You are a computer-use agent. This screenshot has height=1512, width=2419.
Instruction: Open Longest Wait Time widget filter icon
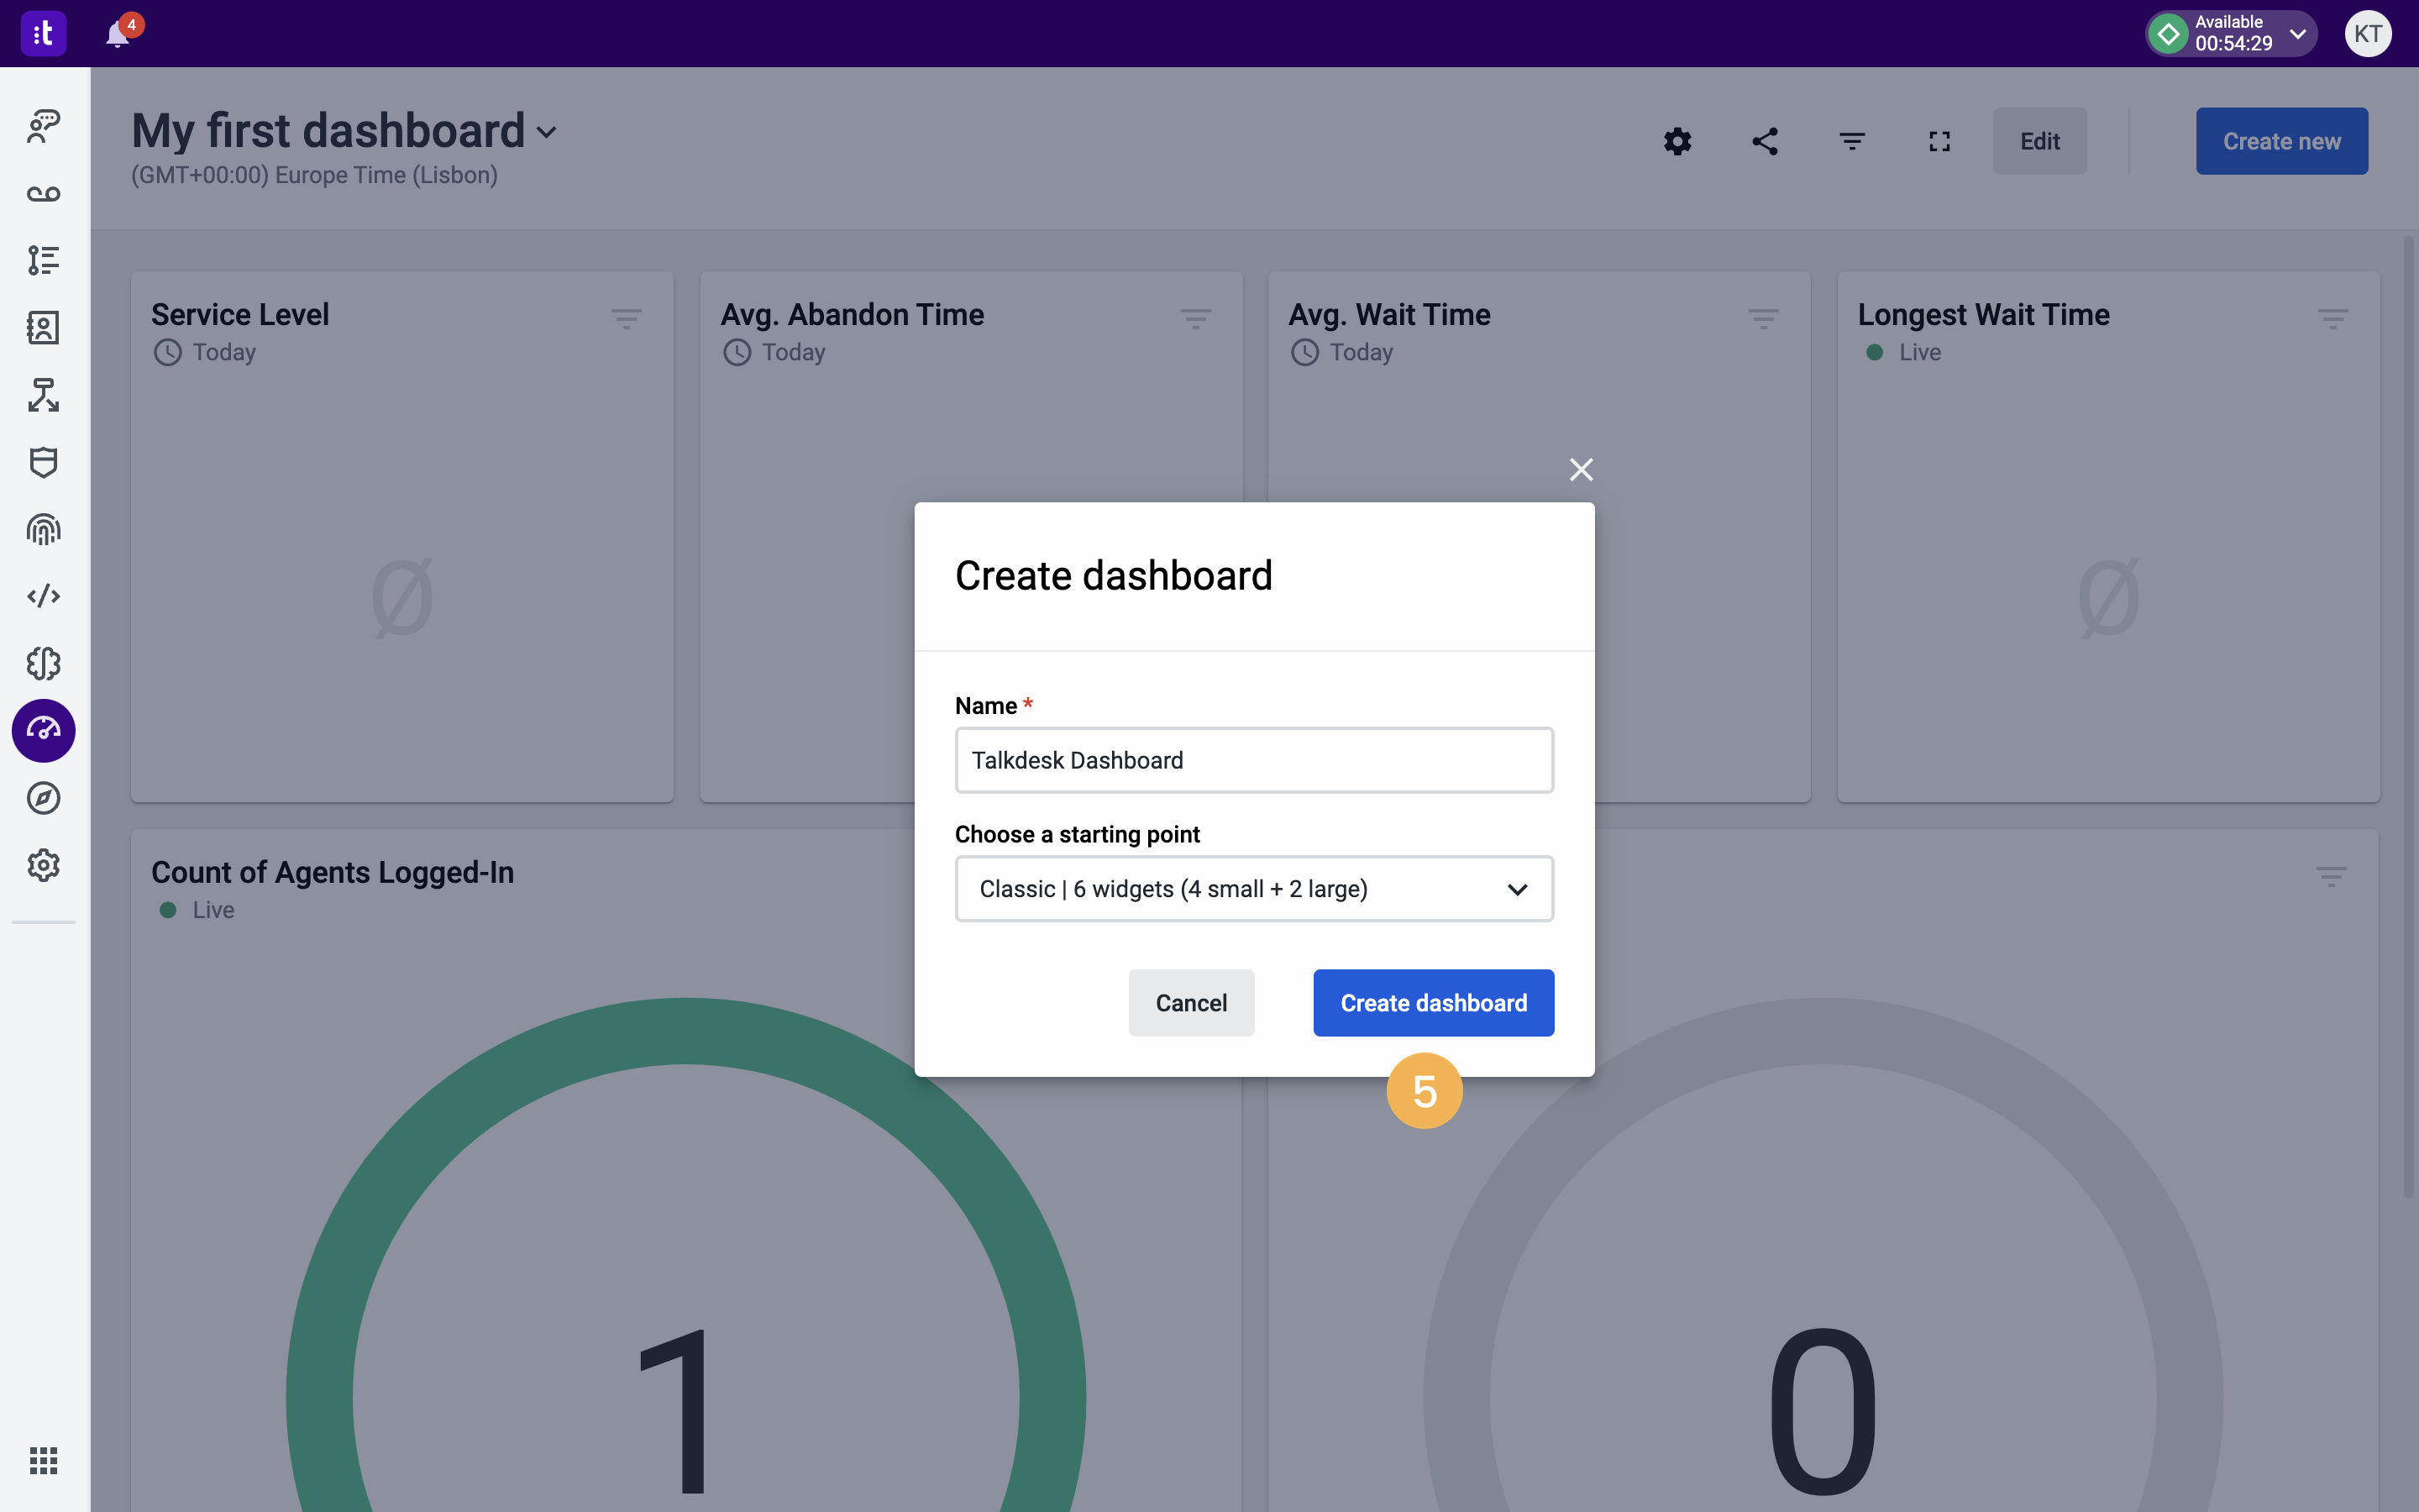click(x=2333, y=319)
